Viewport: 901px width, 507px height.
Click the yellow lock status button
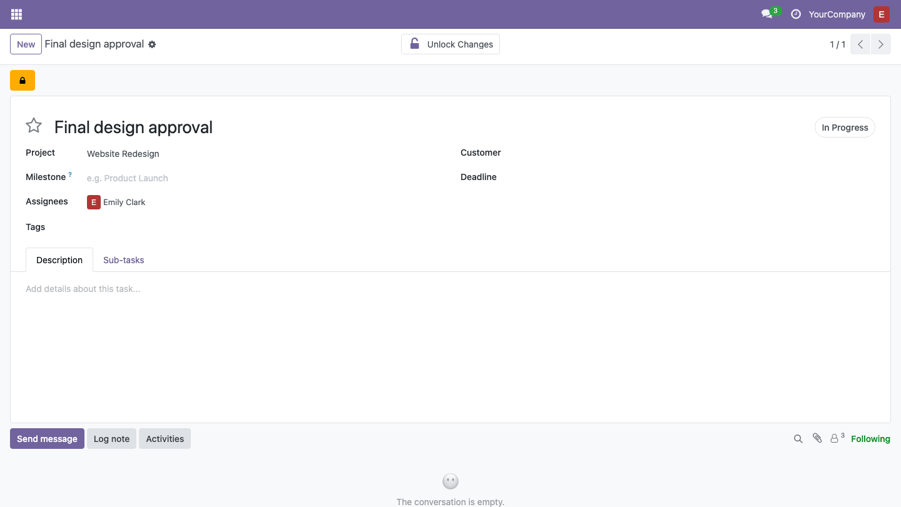[23, 81]
